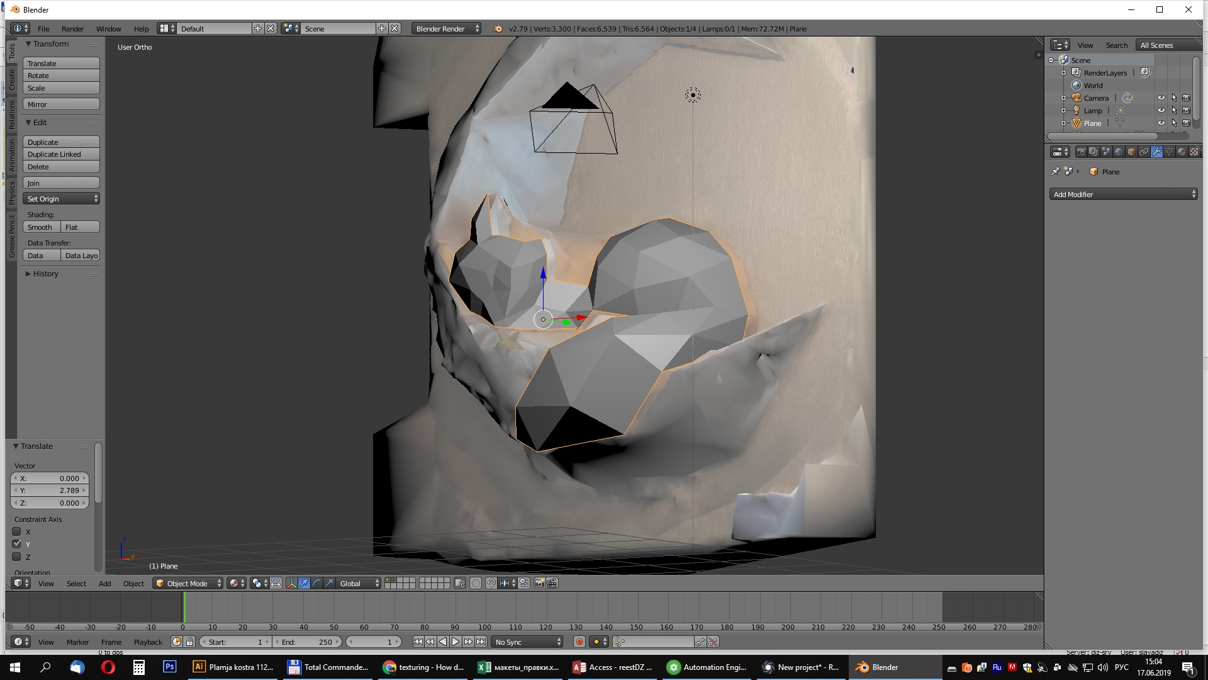Open the Render menu
Image resolution: width=1208 pixels, height=680 pixels.
click(x=72, y=29)
